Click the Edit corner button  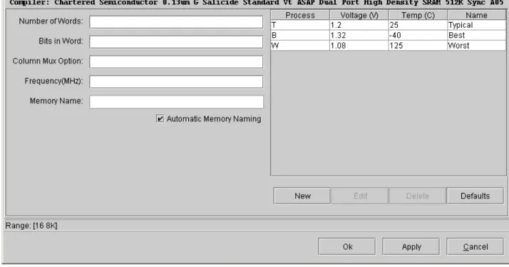(360, 196)
